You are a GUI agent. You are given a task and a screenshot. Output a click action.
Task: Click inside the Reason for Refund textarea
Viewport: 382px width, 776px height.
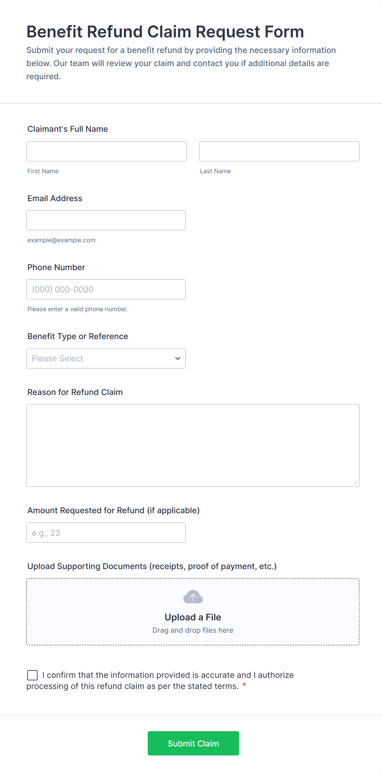tap(193, 445)
